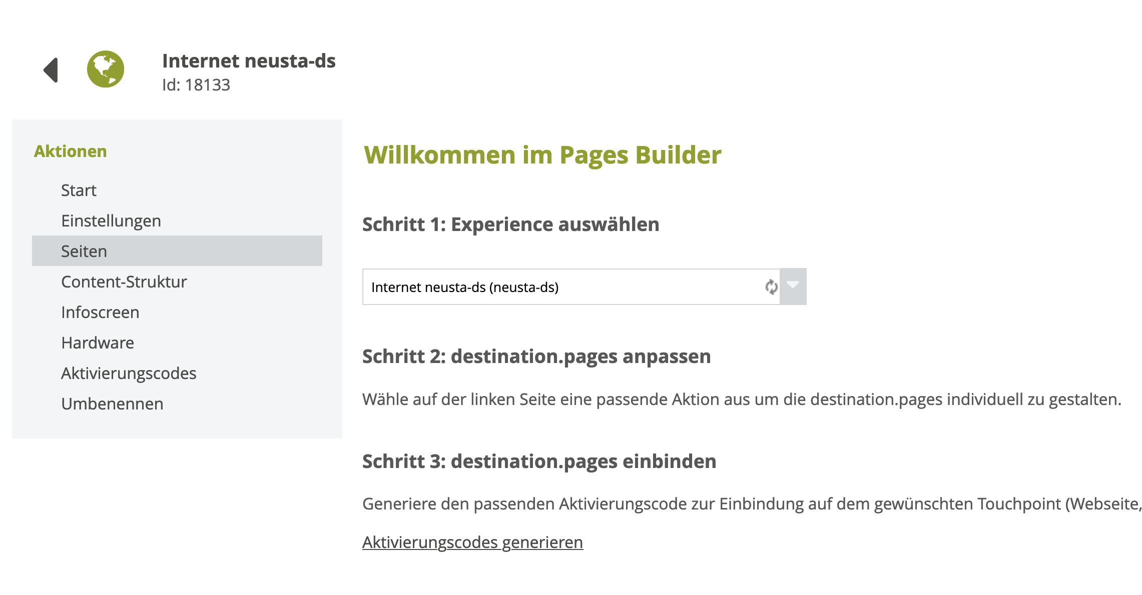Choose Umbenennen action
Image resolution: width=1142 pixels, height=595 pixels.
112,403
